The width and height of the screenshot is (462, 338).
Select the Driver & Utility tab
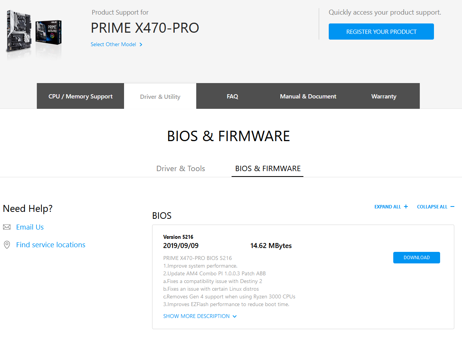pos(160,96)
